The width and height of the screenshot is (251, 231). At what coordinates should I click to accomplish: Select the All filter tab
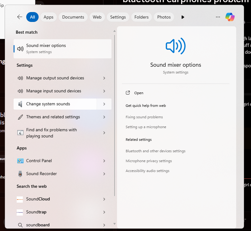32,17
